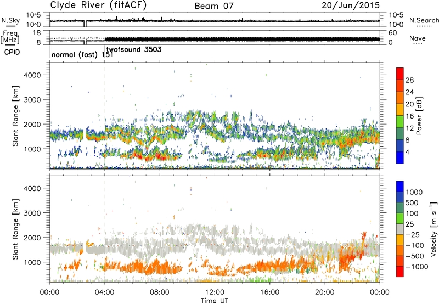This screenshot has height=304, width=439.
Task: Click the 'twofsound 3503' CPID text
Action: click(134, 50)
